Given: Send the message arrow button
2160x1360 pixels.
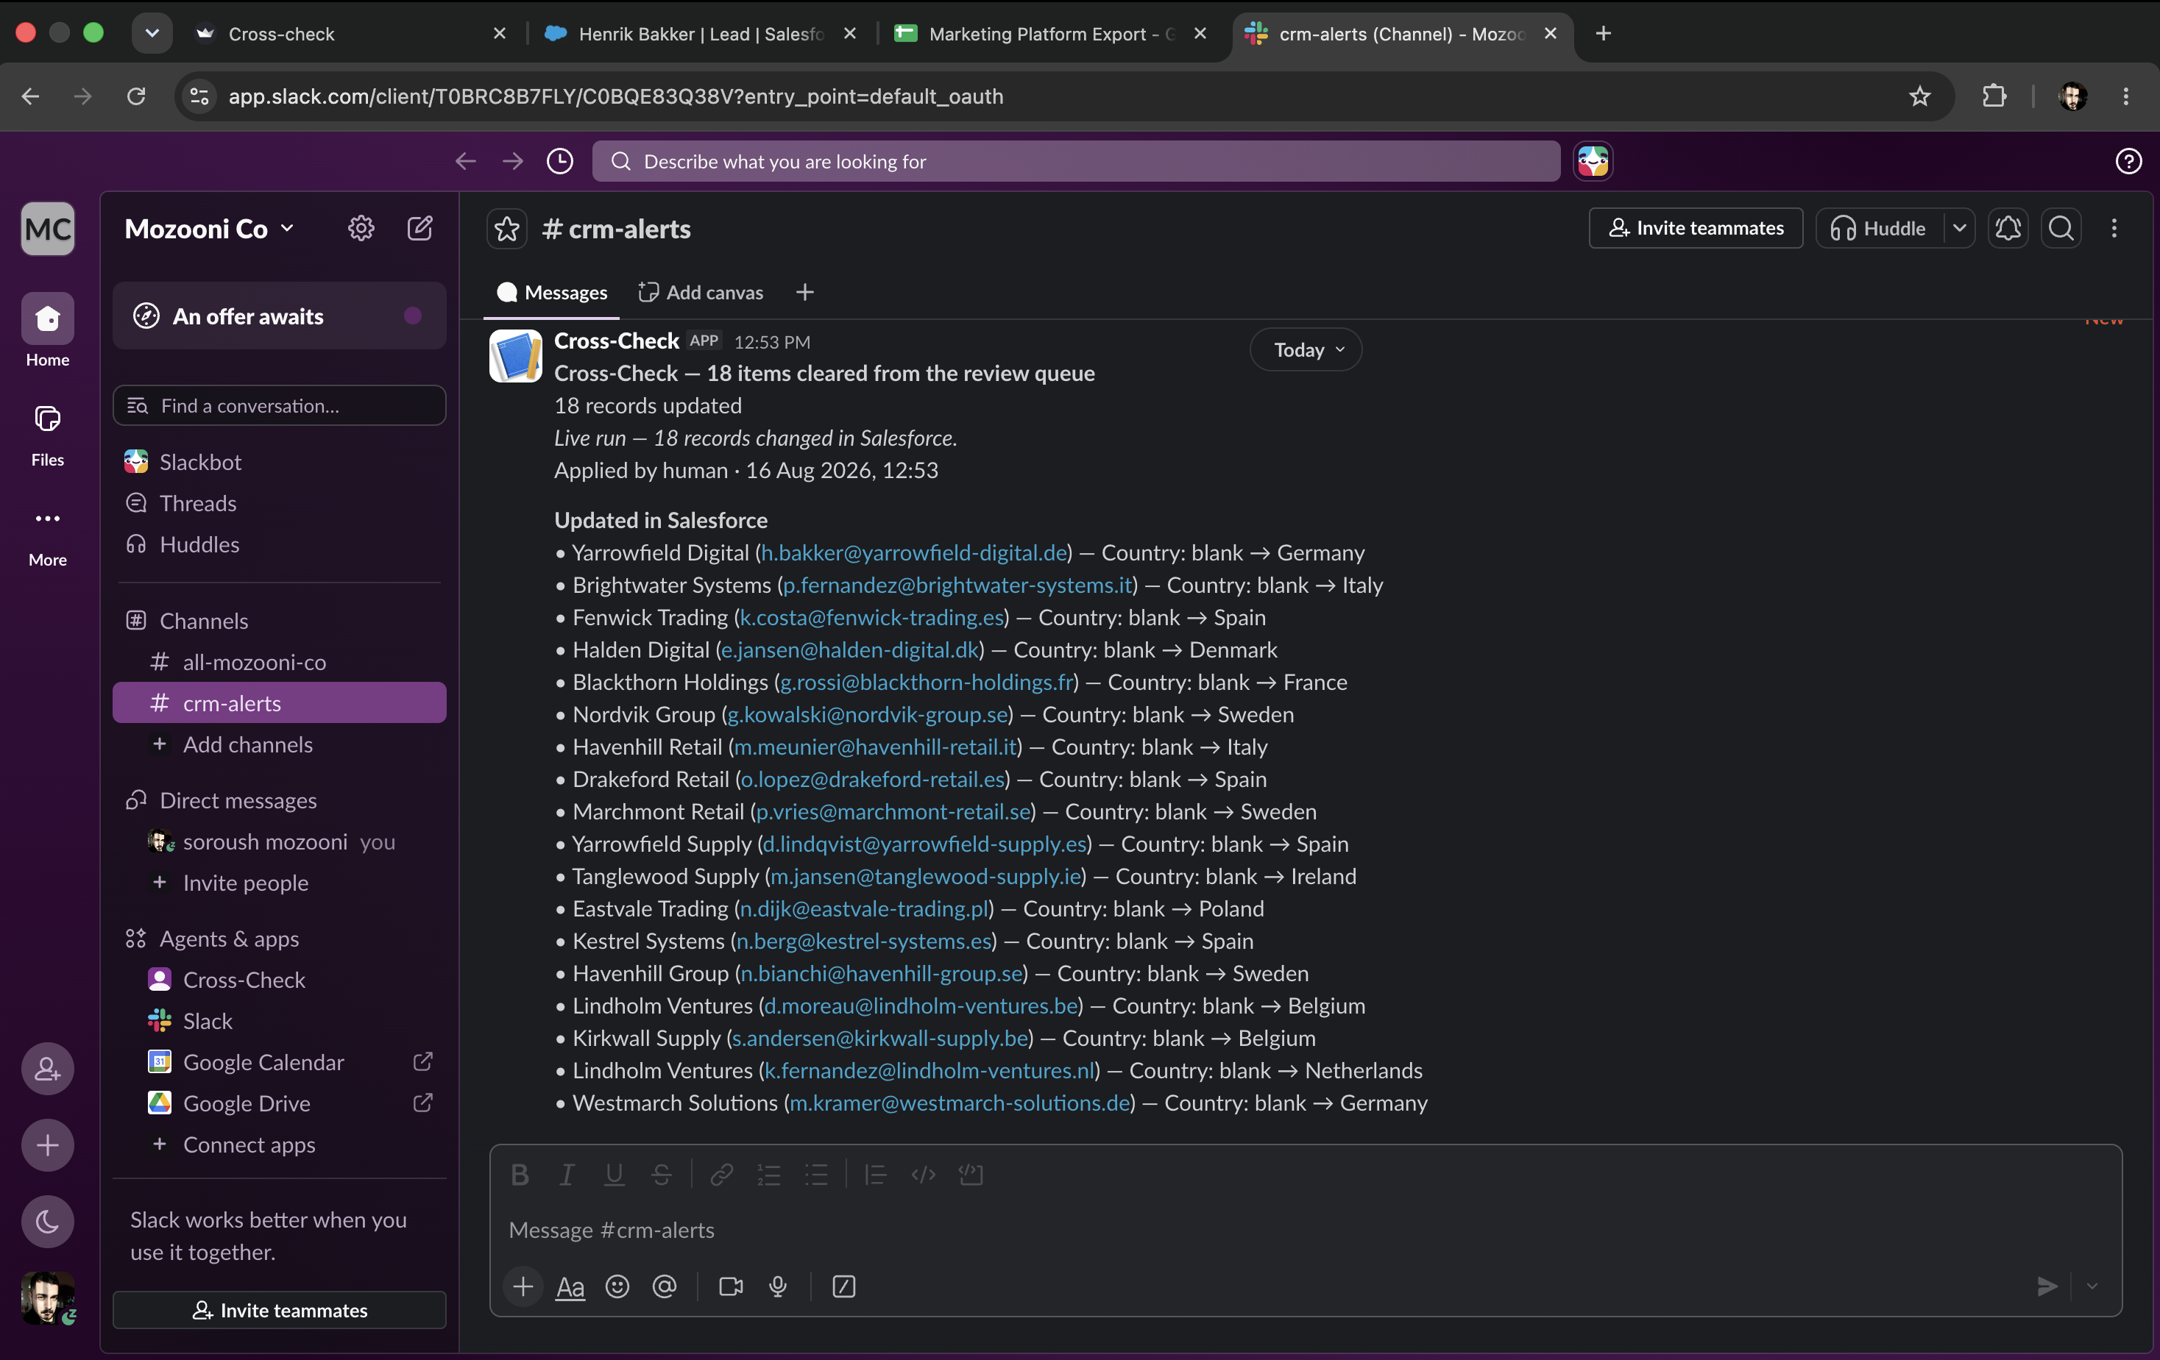Looking at the screenshot, I should coord(2047,1286).
